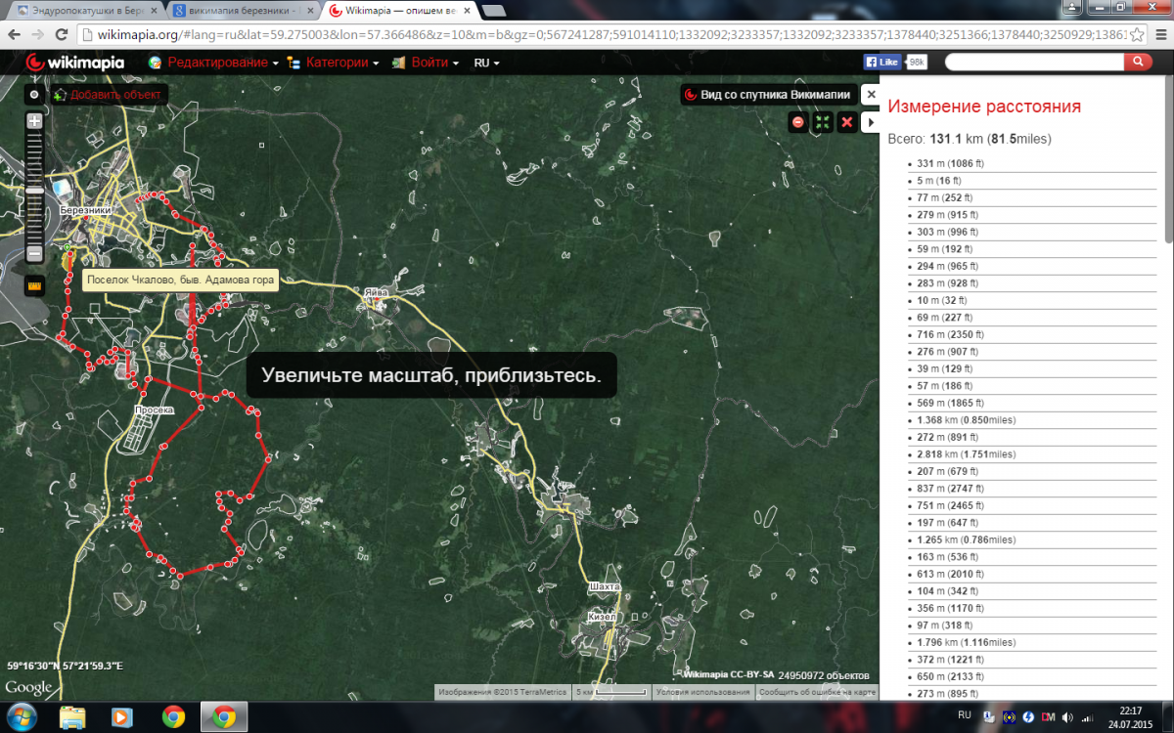
Task: Click the Wikimapia logo
Action: pyautogui.click(x=75, y=63)
